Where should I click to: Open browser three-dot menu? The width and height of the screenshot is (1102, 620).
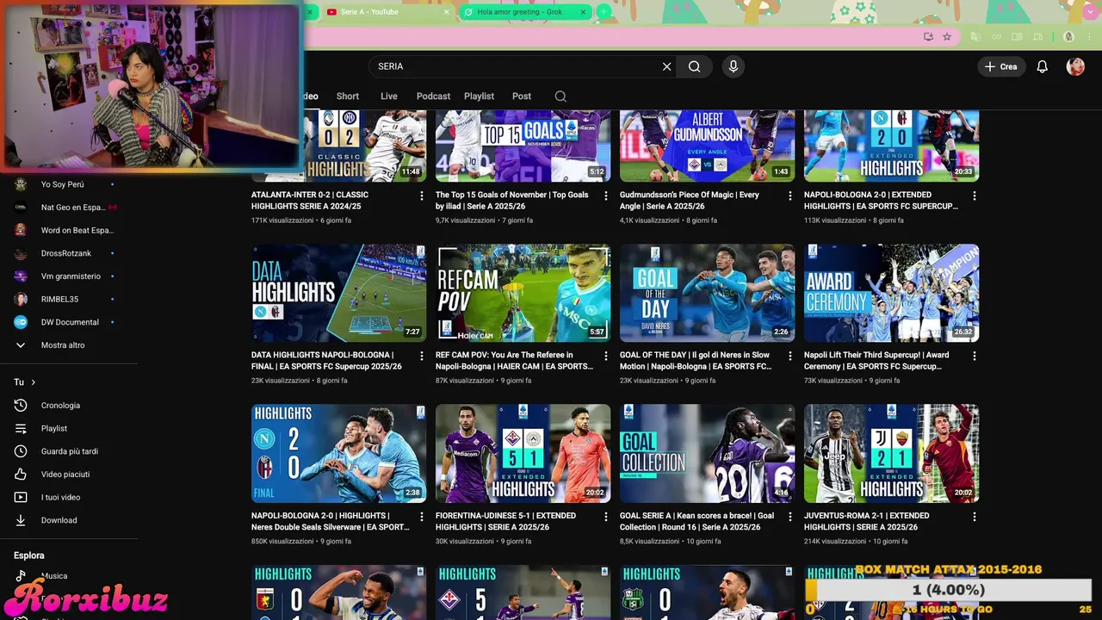(1088, 37)
